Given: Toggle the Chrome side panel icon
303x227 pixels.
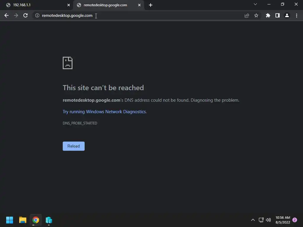Looking at the screenshot, I should (x=278, y=15).
